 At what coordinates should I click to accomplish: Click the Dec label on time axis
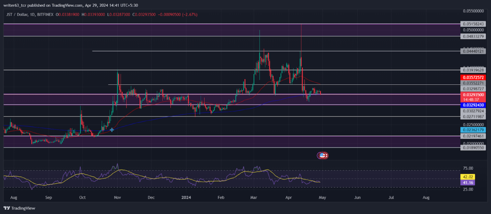tap(151, 198)
